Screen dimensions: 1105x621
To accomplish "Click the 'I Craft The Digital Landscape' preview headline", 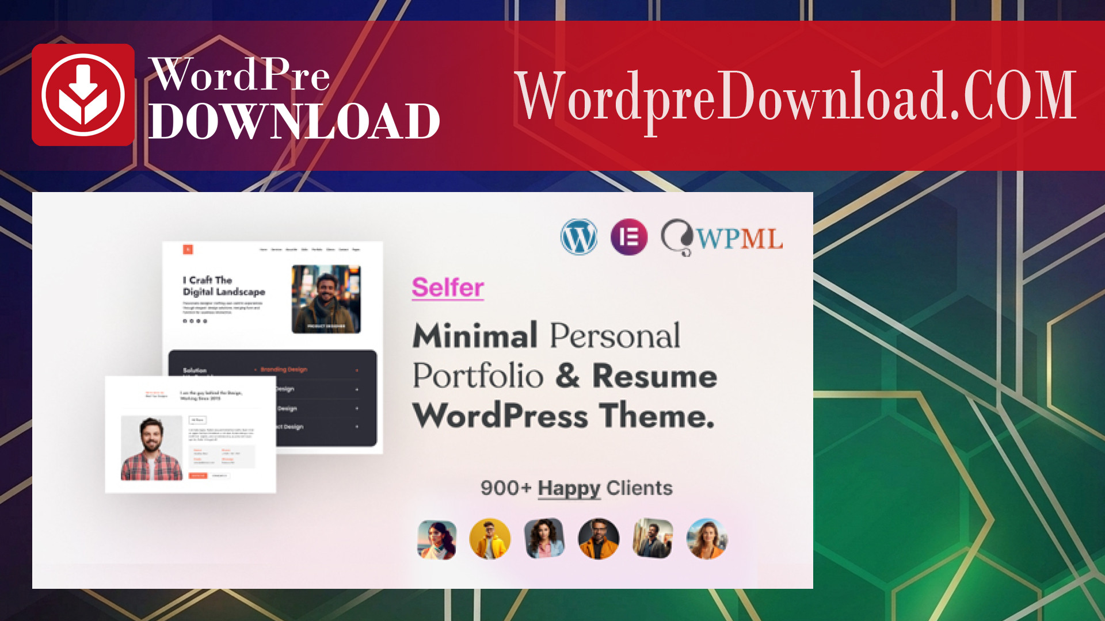I will coord(224,286).
